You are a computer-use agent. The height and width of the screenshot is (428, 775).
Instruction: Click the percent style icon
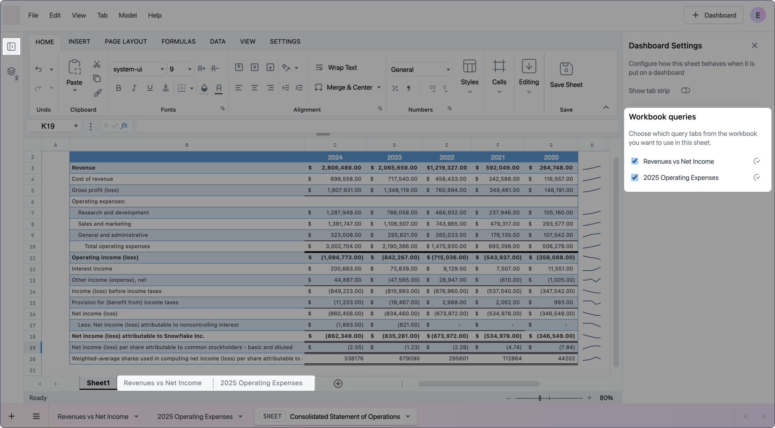tap(395, 88)
